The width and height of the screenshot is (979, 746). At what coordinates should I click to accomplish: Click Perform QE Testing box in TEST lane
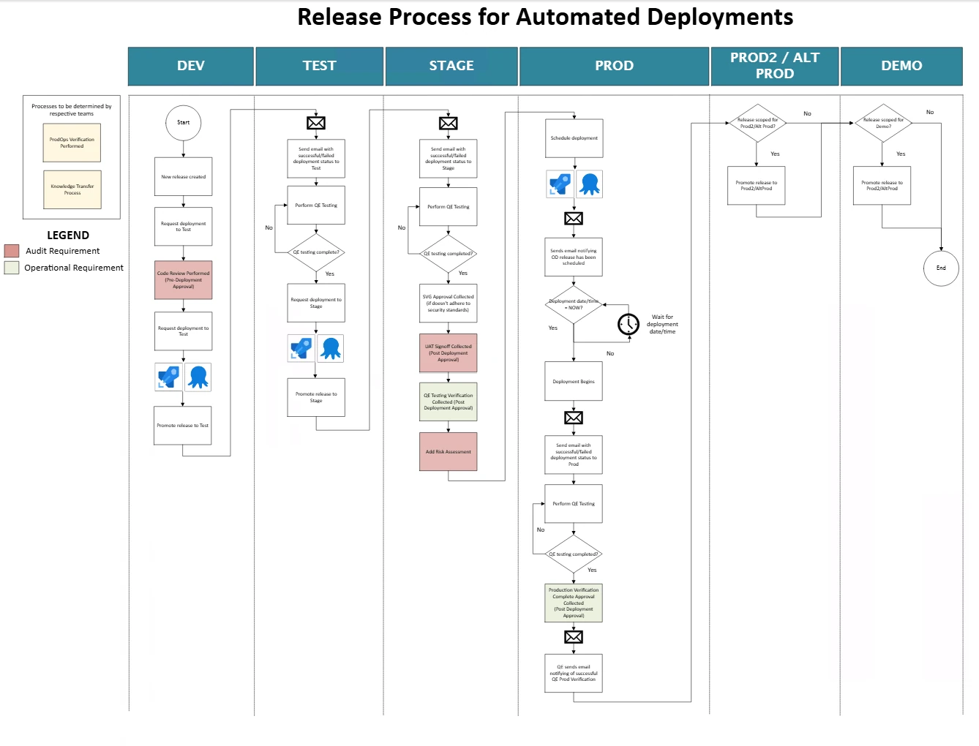click(x=316, y=205)
